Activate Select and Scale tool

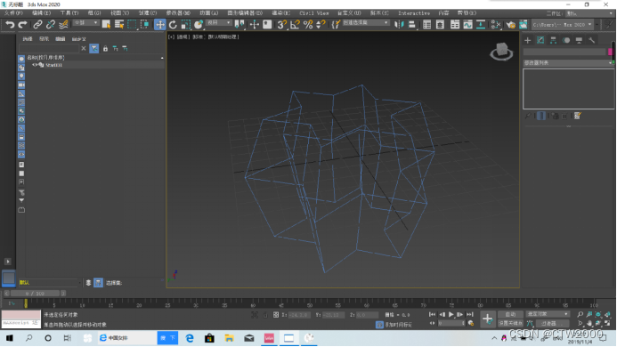(x=186, y=25)
